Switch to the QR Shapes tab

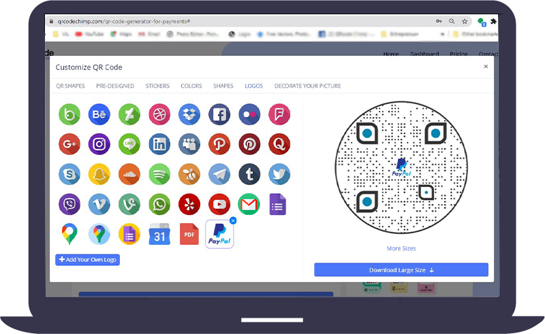[70, 86]
